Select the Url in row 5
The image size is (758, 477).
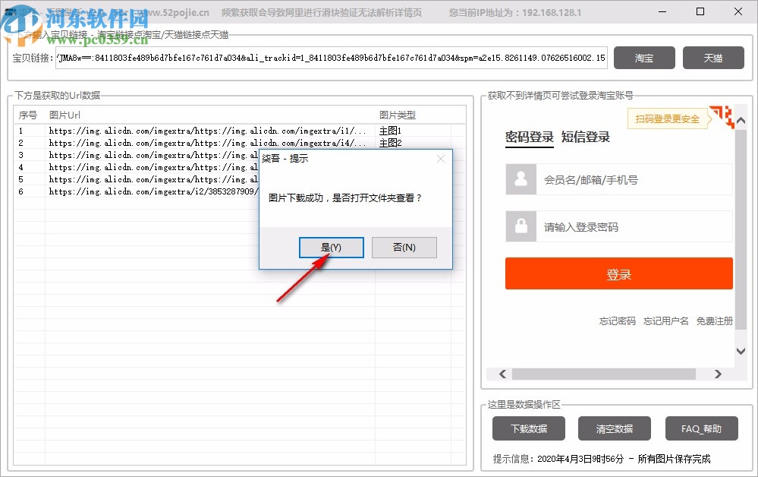tap(153, 179)
